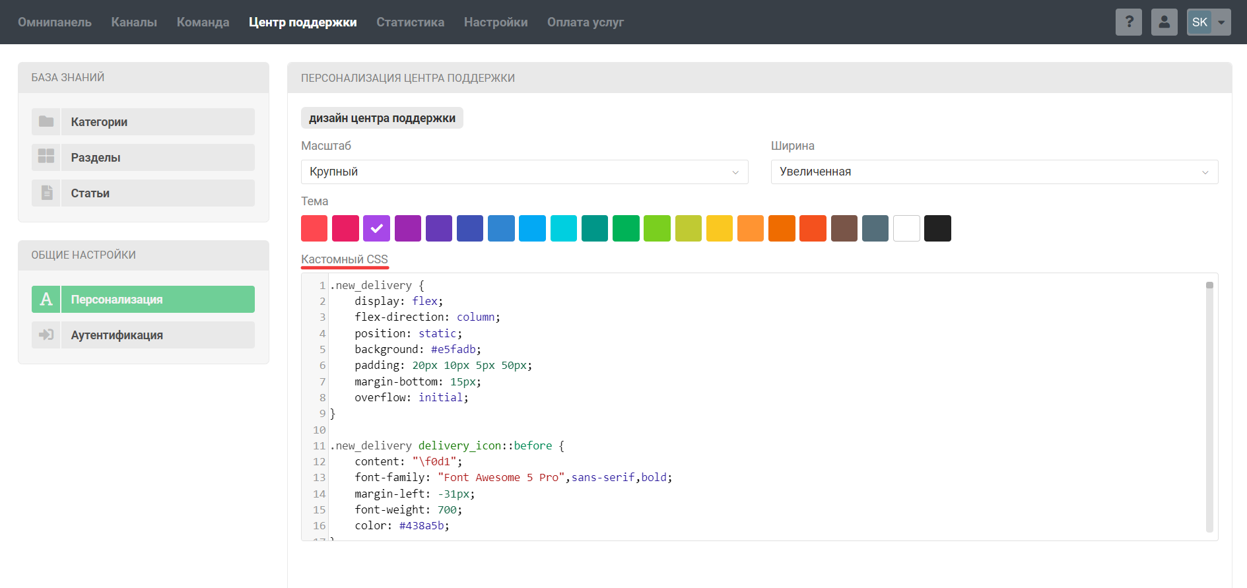The image size is (1247, 588).
Task: Click the дизайн центра поддержки button
Action: (382, 118)
